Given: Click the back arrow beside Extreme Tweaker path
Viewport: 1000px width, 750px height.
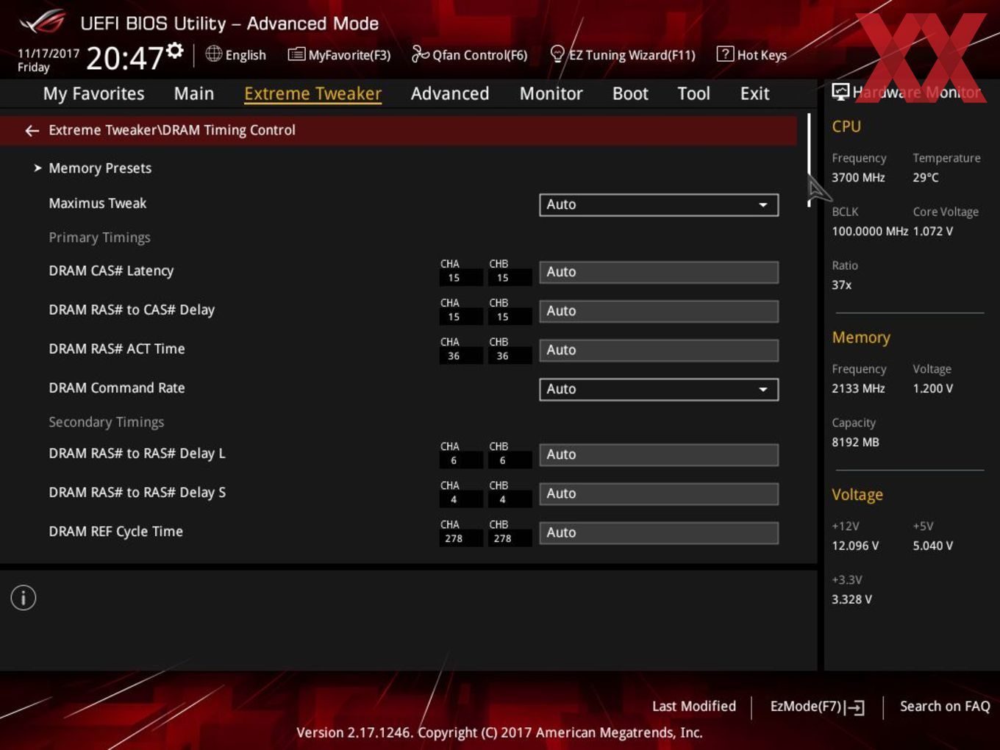Looking at the screenshot, I should click(32, 130).
